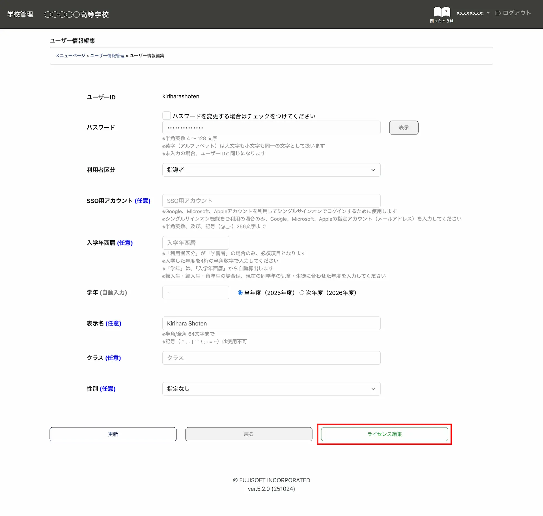Viewport: 543px width, 516px height.
Task: Open the 利用者区分 dropdown
Action: coord(271,170)
